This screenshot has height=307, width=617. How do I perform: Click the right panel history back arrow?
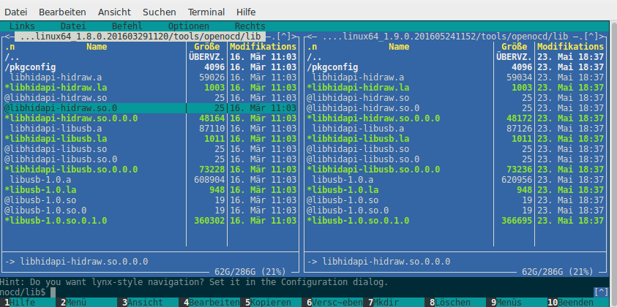pos(310,37)
